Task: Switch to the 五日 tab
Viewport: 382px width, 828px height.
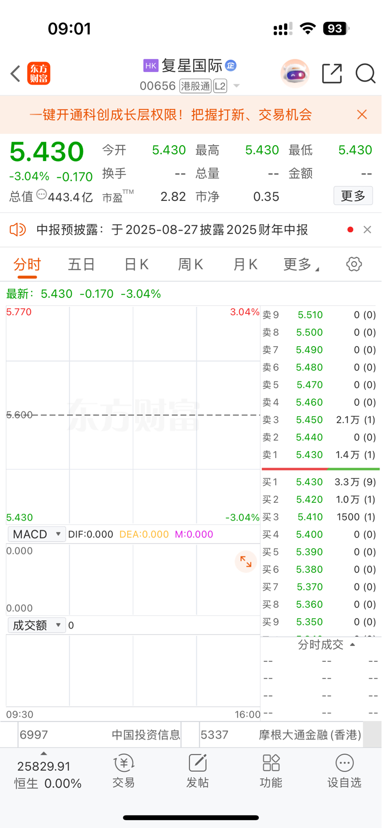Action: 81,264
